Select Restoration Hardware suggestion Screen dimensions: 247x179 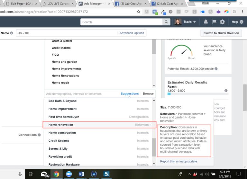[x=98, y=164]
